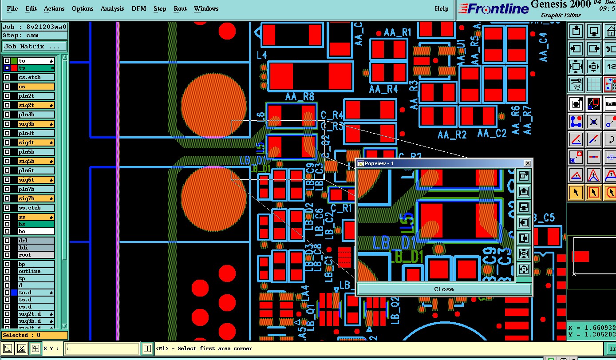Click the zoom-out arrows icon in main toolbar

[x=594, y=67]
